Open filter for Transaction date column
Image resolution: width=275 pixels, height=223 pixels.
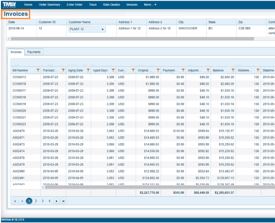[63, 70]
